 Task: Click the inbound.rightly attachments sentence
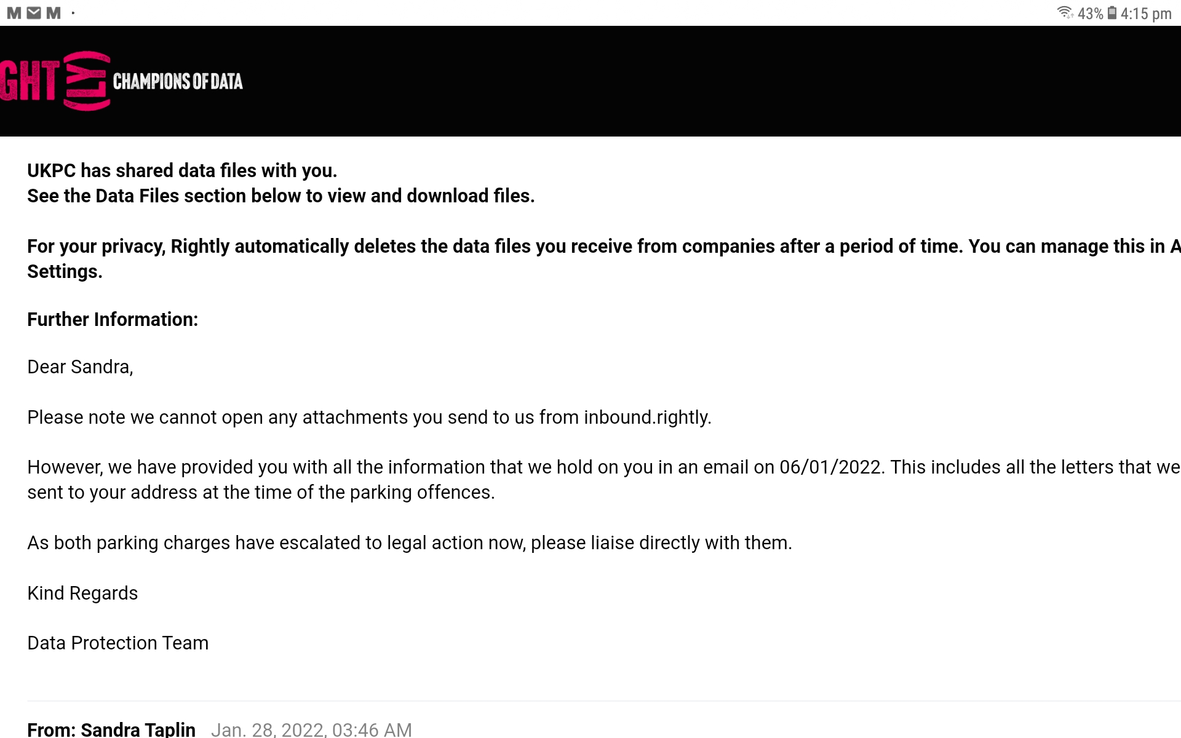[369, 417]
